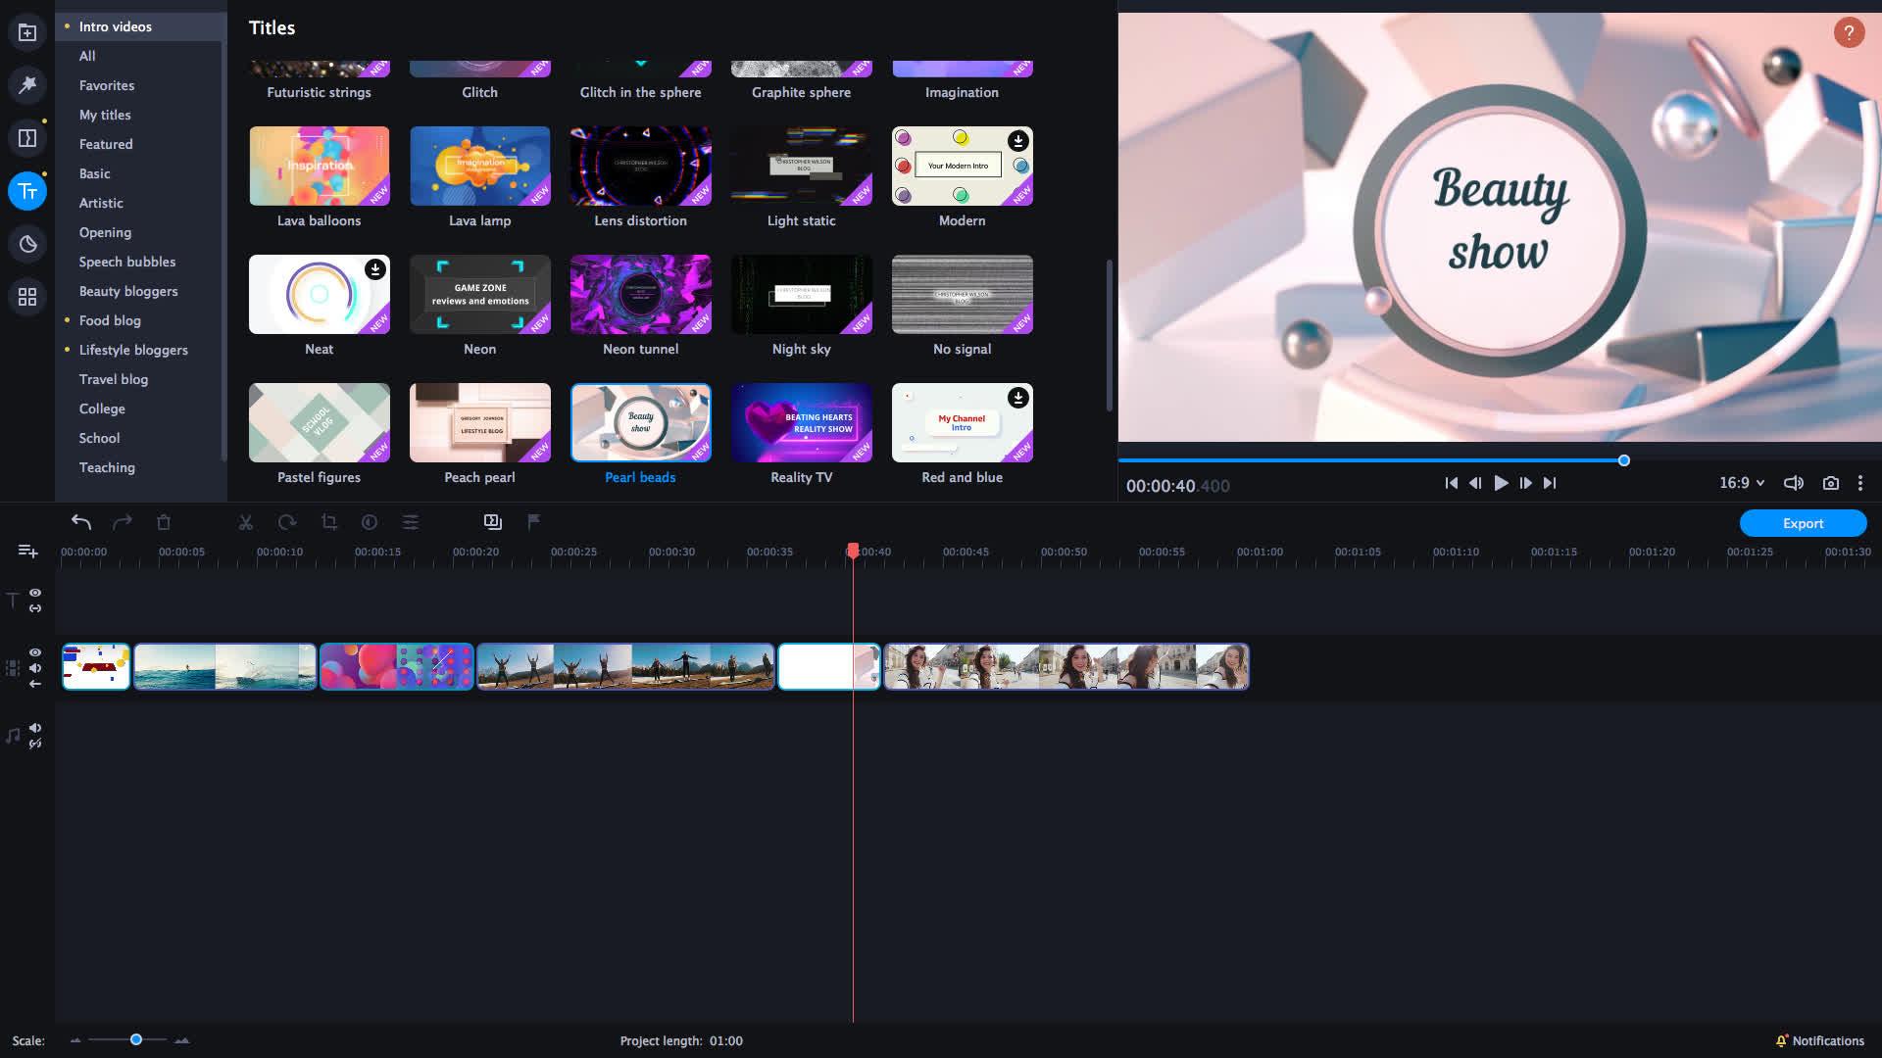Open help via the question mark button
This screenshot has width=1882, height=1058.
[1848, 31]
